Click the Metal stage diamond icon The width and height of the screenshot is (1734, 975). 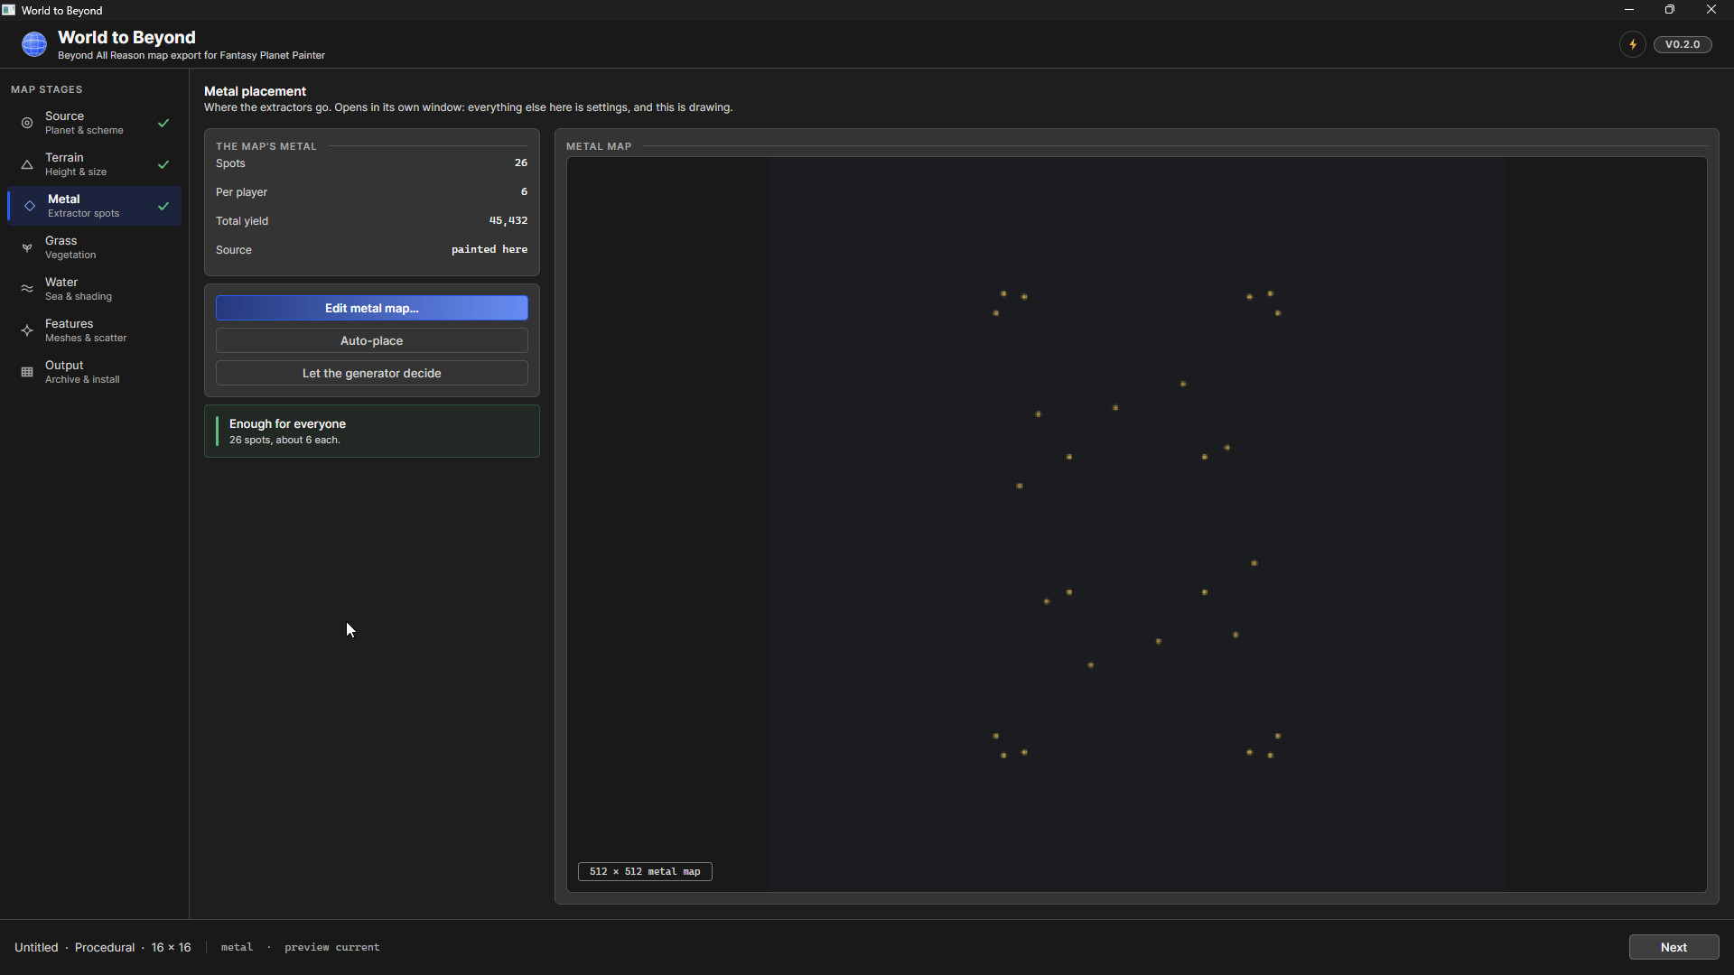[x=30, y=206]
